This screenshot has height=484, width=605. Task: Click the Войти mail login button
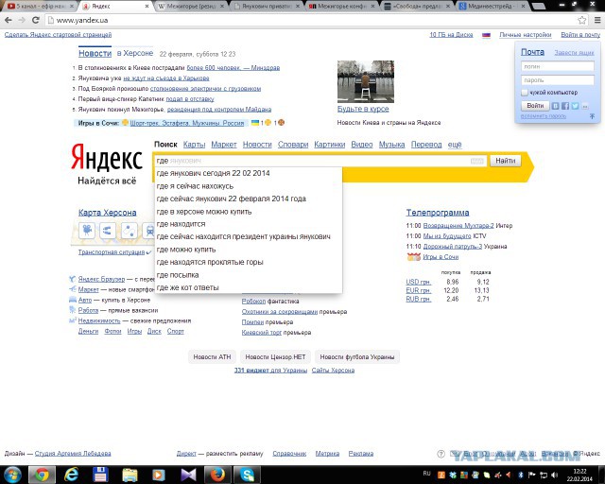pos(535,105)
